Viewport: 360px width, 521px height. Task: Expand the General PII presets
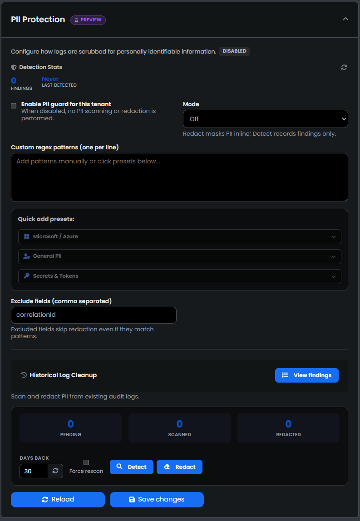tap(179, 256)
